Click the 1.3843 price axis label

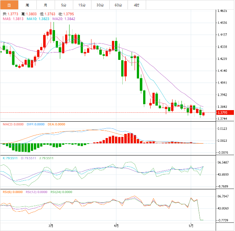pyautogui.click(x=222, y=107)
